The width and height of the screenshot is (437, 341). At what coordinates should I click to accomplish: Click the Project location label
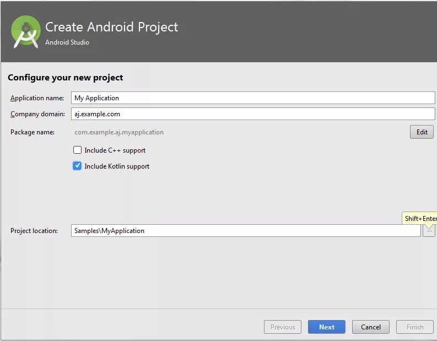[34, 231]
